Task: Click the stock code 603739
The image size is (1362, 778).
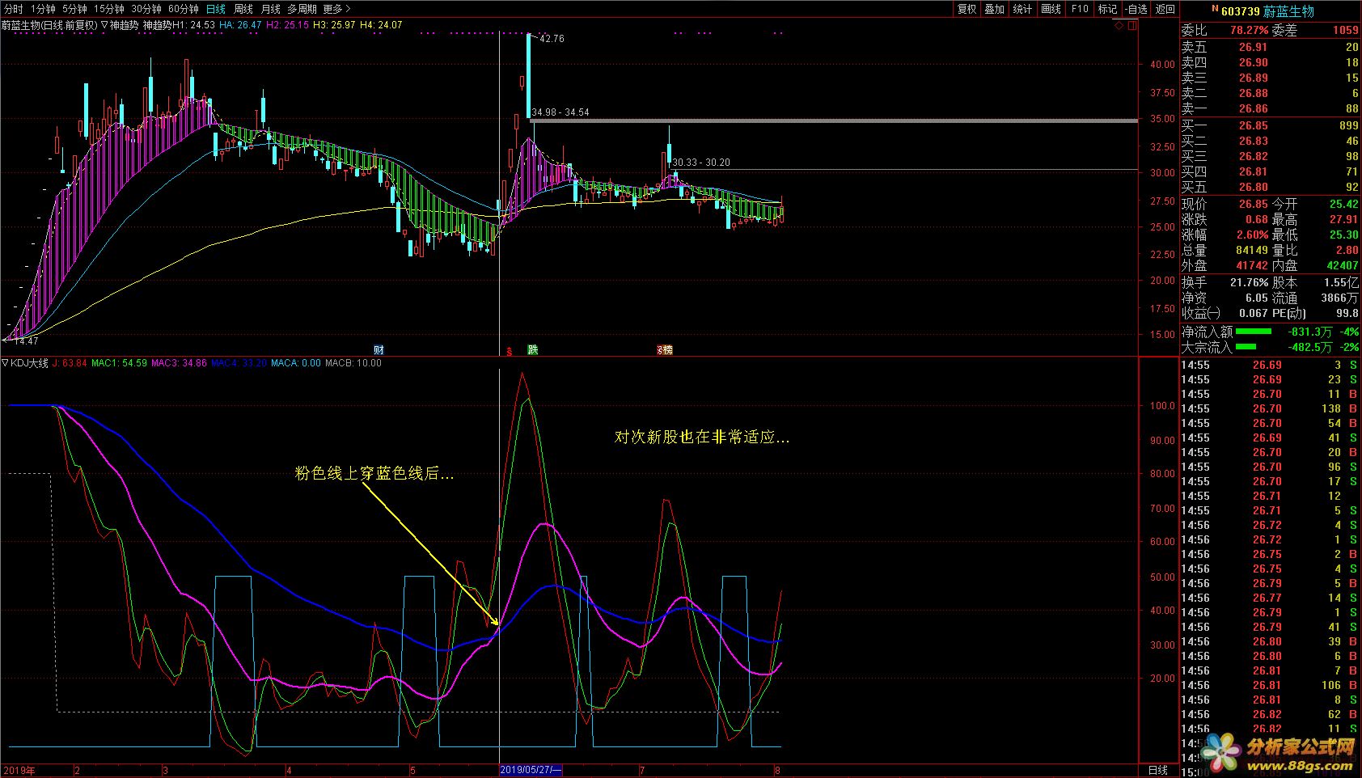Action: coord(1241,11)
